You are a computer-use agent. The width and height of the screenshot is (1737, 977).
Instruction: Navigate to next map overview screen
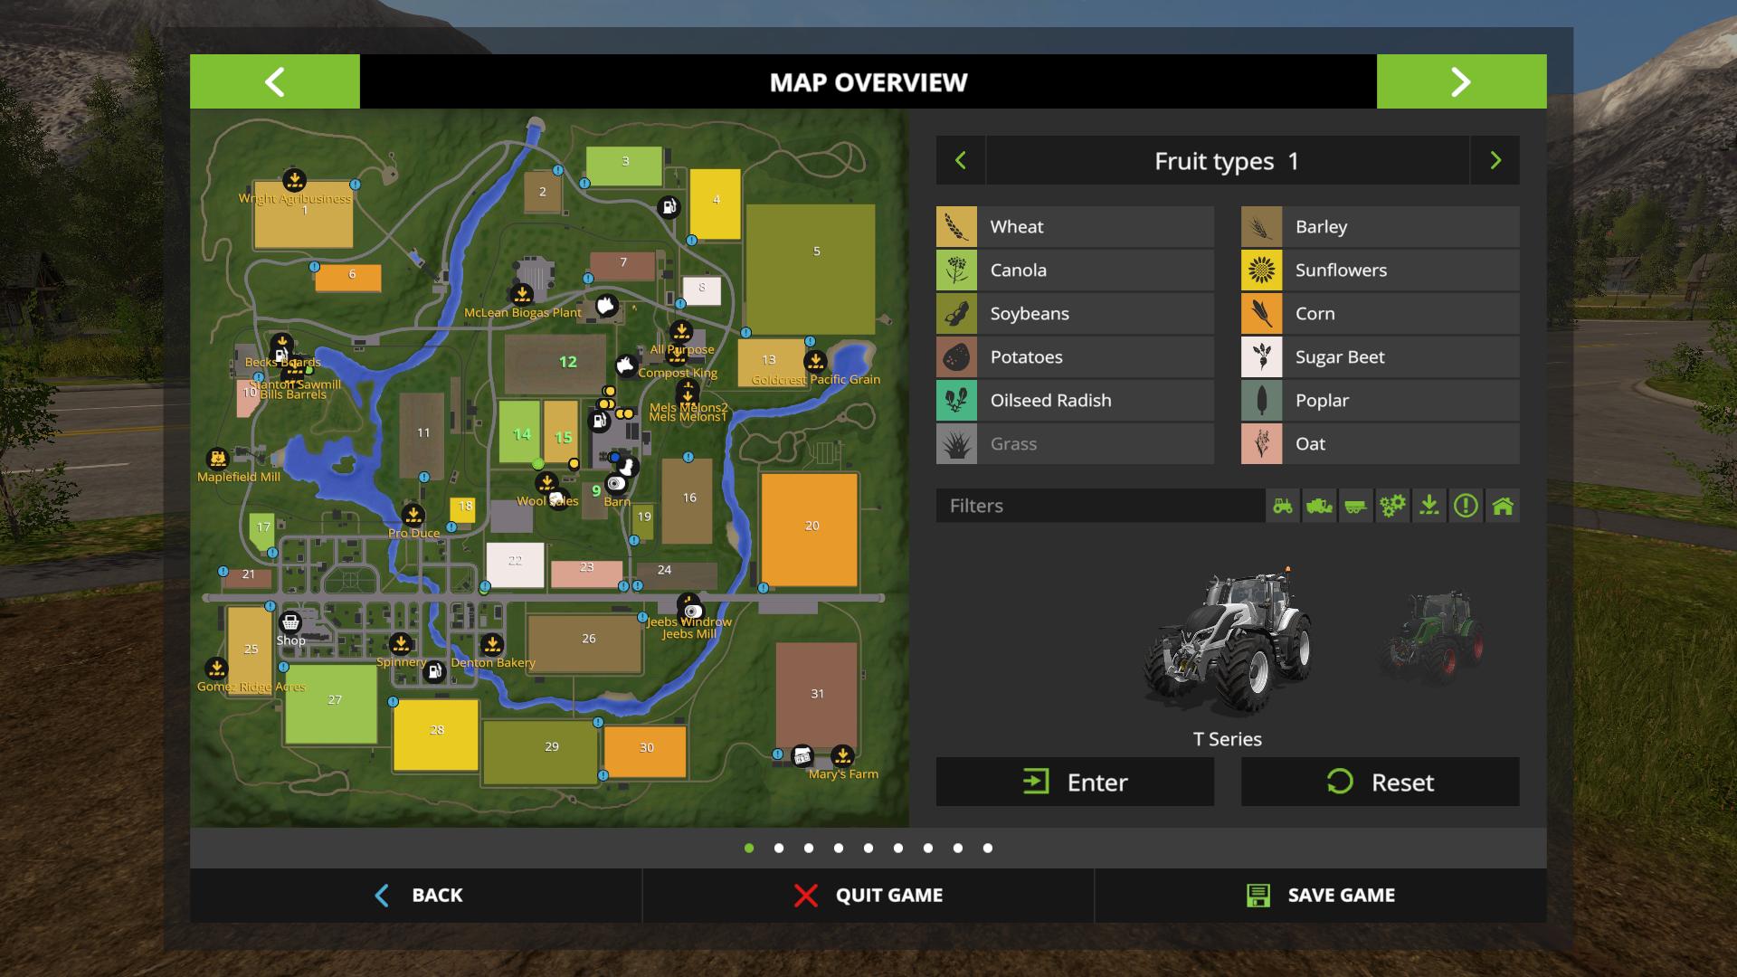coord(1460,81)
